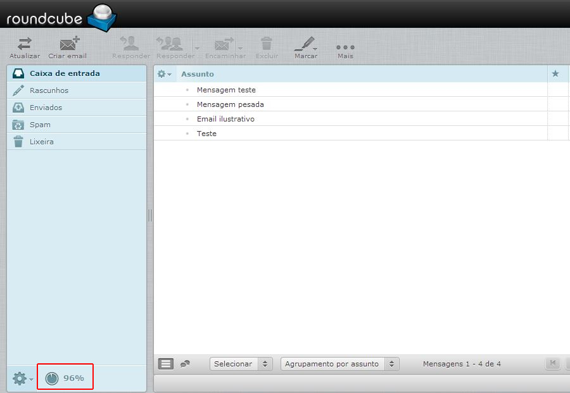Open the Selecionar dropdown

coord(241,364)
